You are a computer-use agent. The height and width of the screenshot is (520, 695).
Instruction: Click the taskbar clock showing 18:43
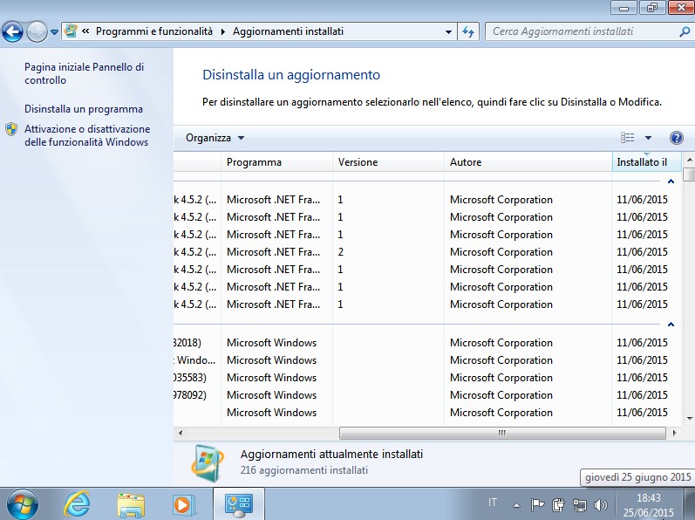point(649,505)
